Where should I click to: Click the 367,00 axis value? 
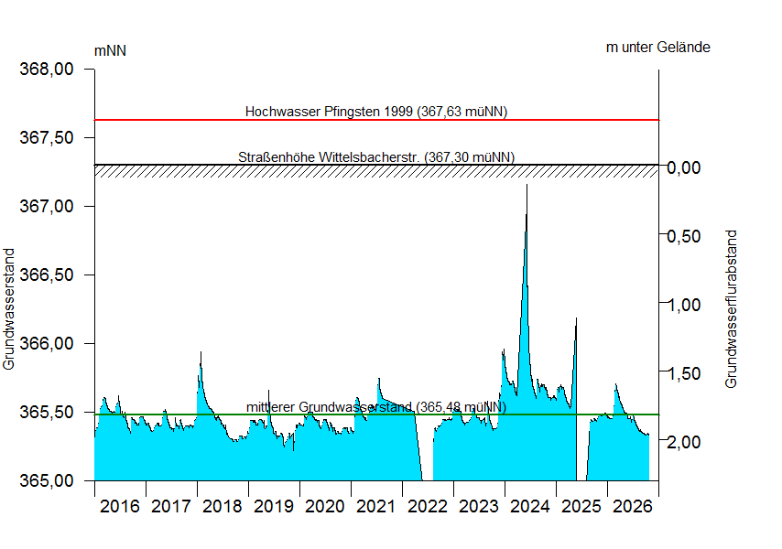click(x=47, y=206)
